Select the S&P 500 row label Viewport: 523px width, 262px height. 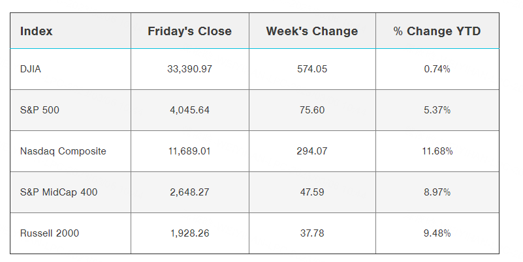point(40,110)
